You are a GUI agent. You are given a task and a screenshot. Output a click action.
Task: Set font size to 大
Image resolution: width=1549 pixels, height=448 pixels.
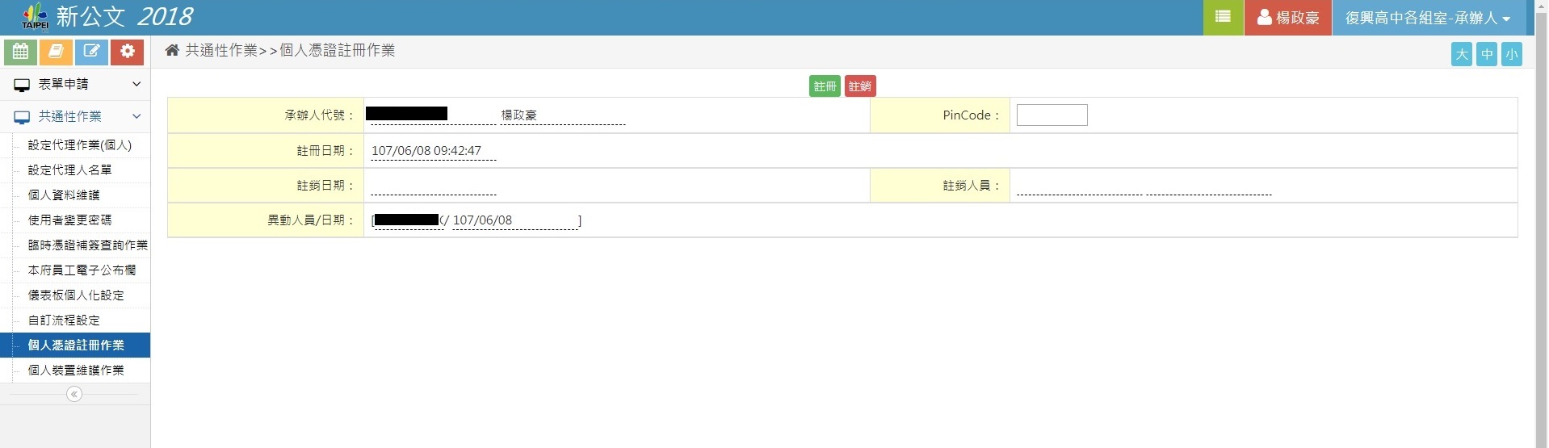tap(1461, 54)
